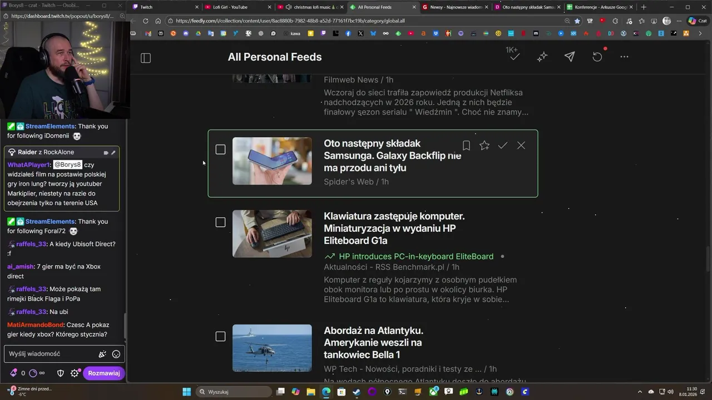Open 'Klawiatura zastępuje komputer' article title
The image size is (712, 400).
coord(394,228)
